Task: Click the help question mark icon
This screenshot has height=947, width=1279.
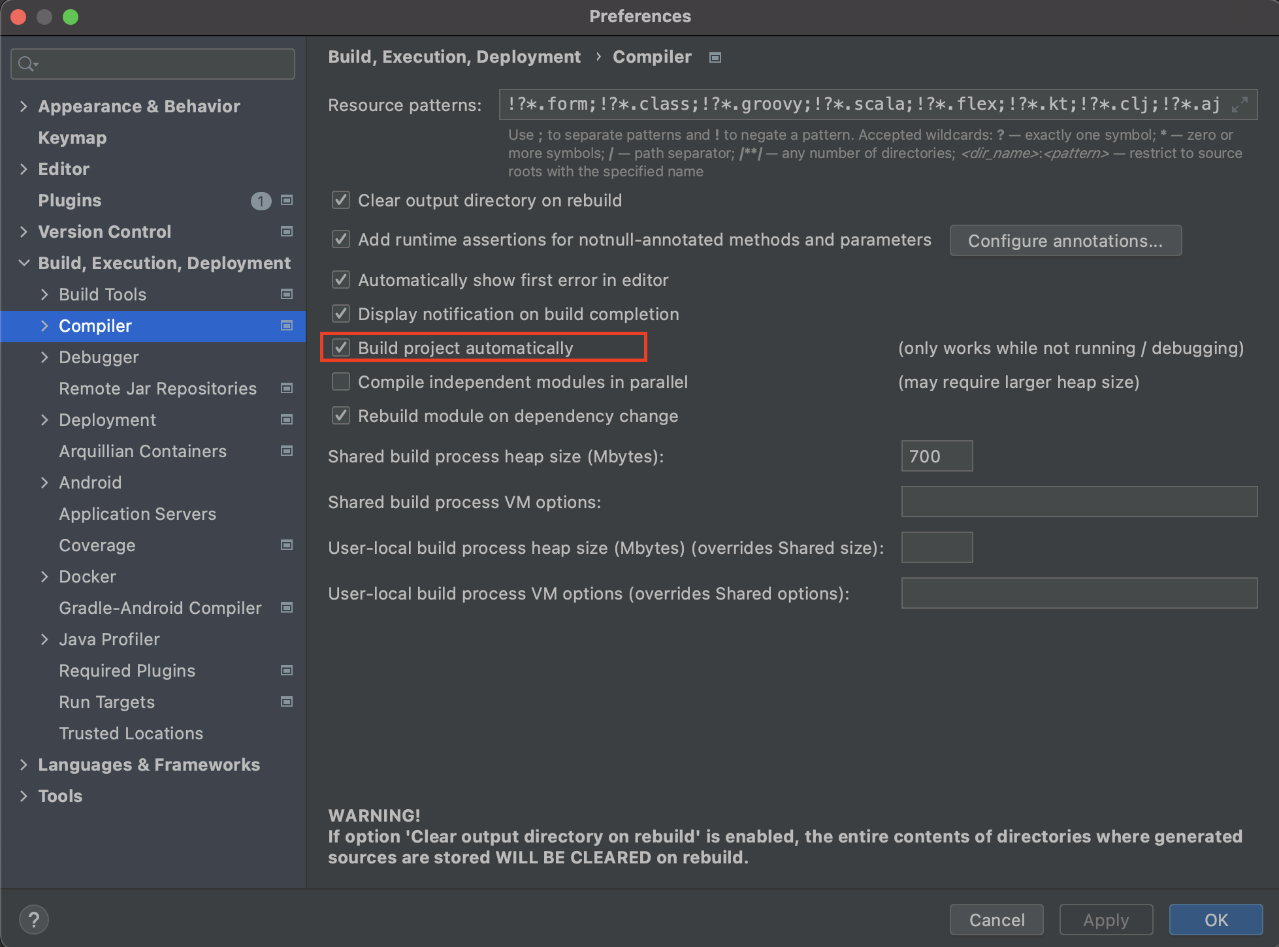Action: click(34, 920)
